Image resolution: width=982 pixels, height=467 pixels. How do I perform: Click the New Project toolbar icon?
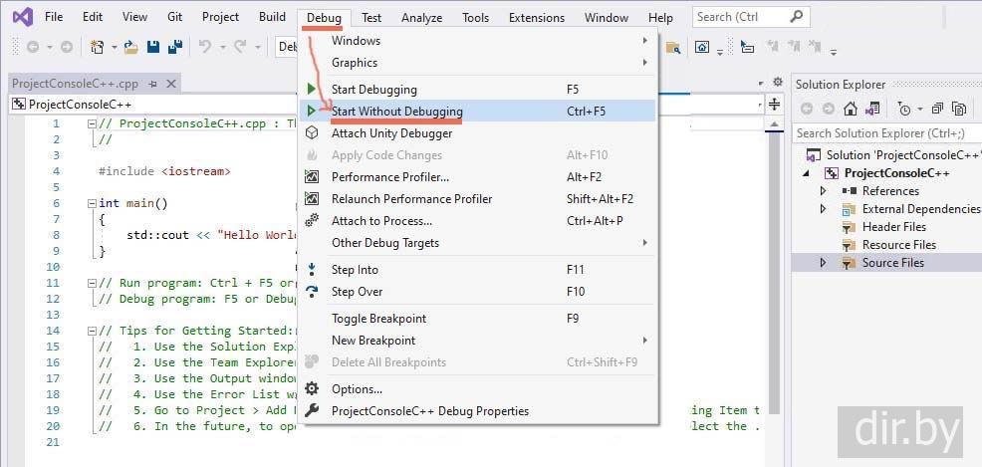(97, 47)
